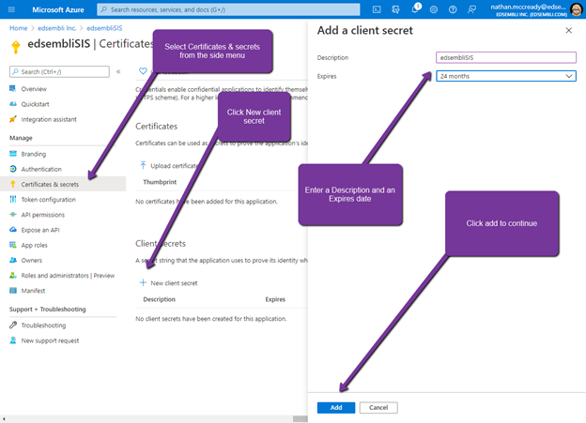
Task: Open portal settings gear
Action: [434, 9]
